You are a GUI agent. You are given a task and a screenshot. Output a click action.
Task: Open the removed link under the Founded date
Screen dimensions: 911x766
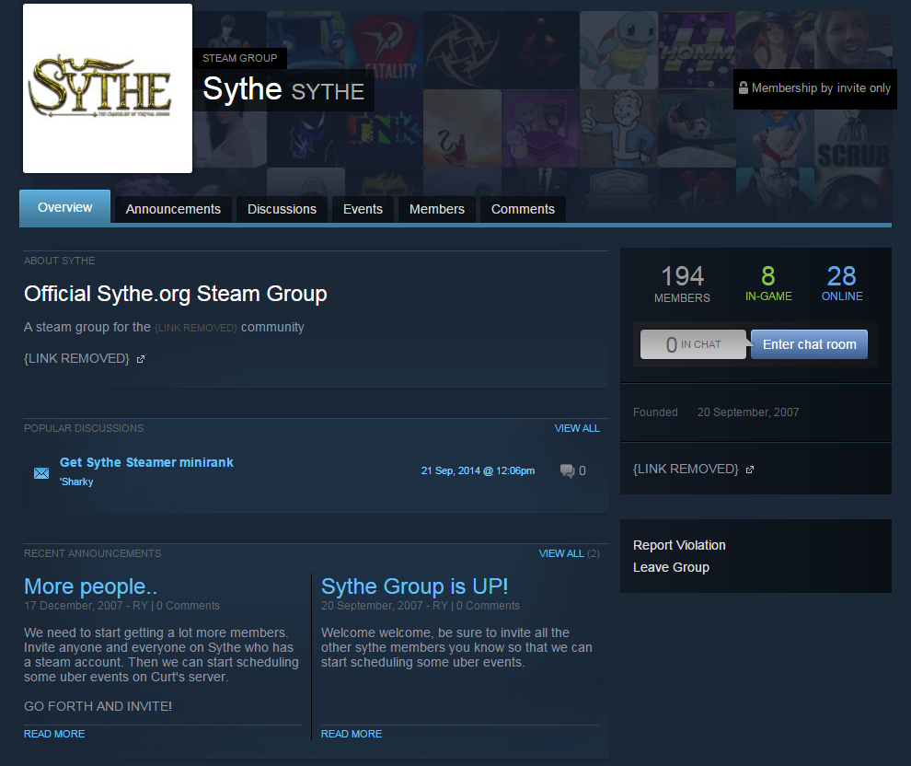(x=686, y=469)
